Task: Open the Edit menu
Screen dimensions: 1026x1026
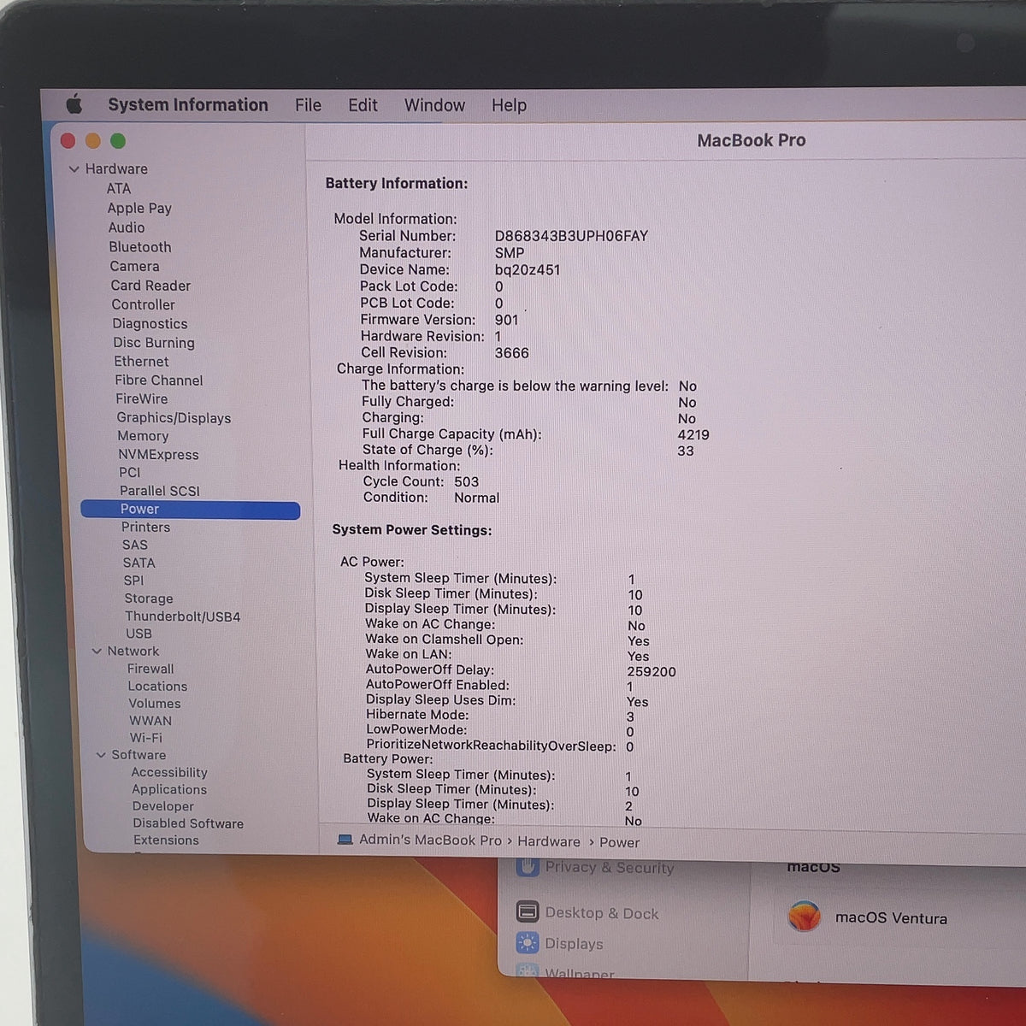Action: (363, 105)
